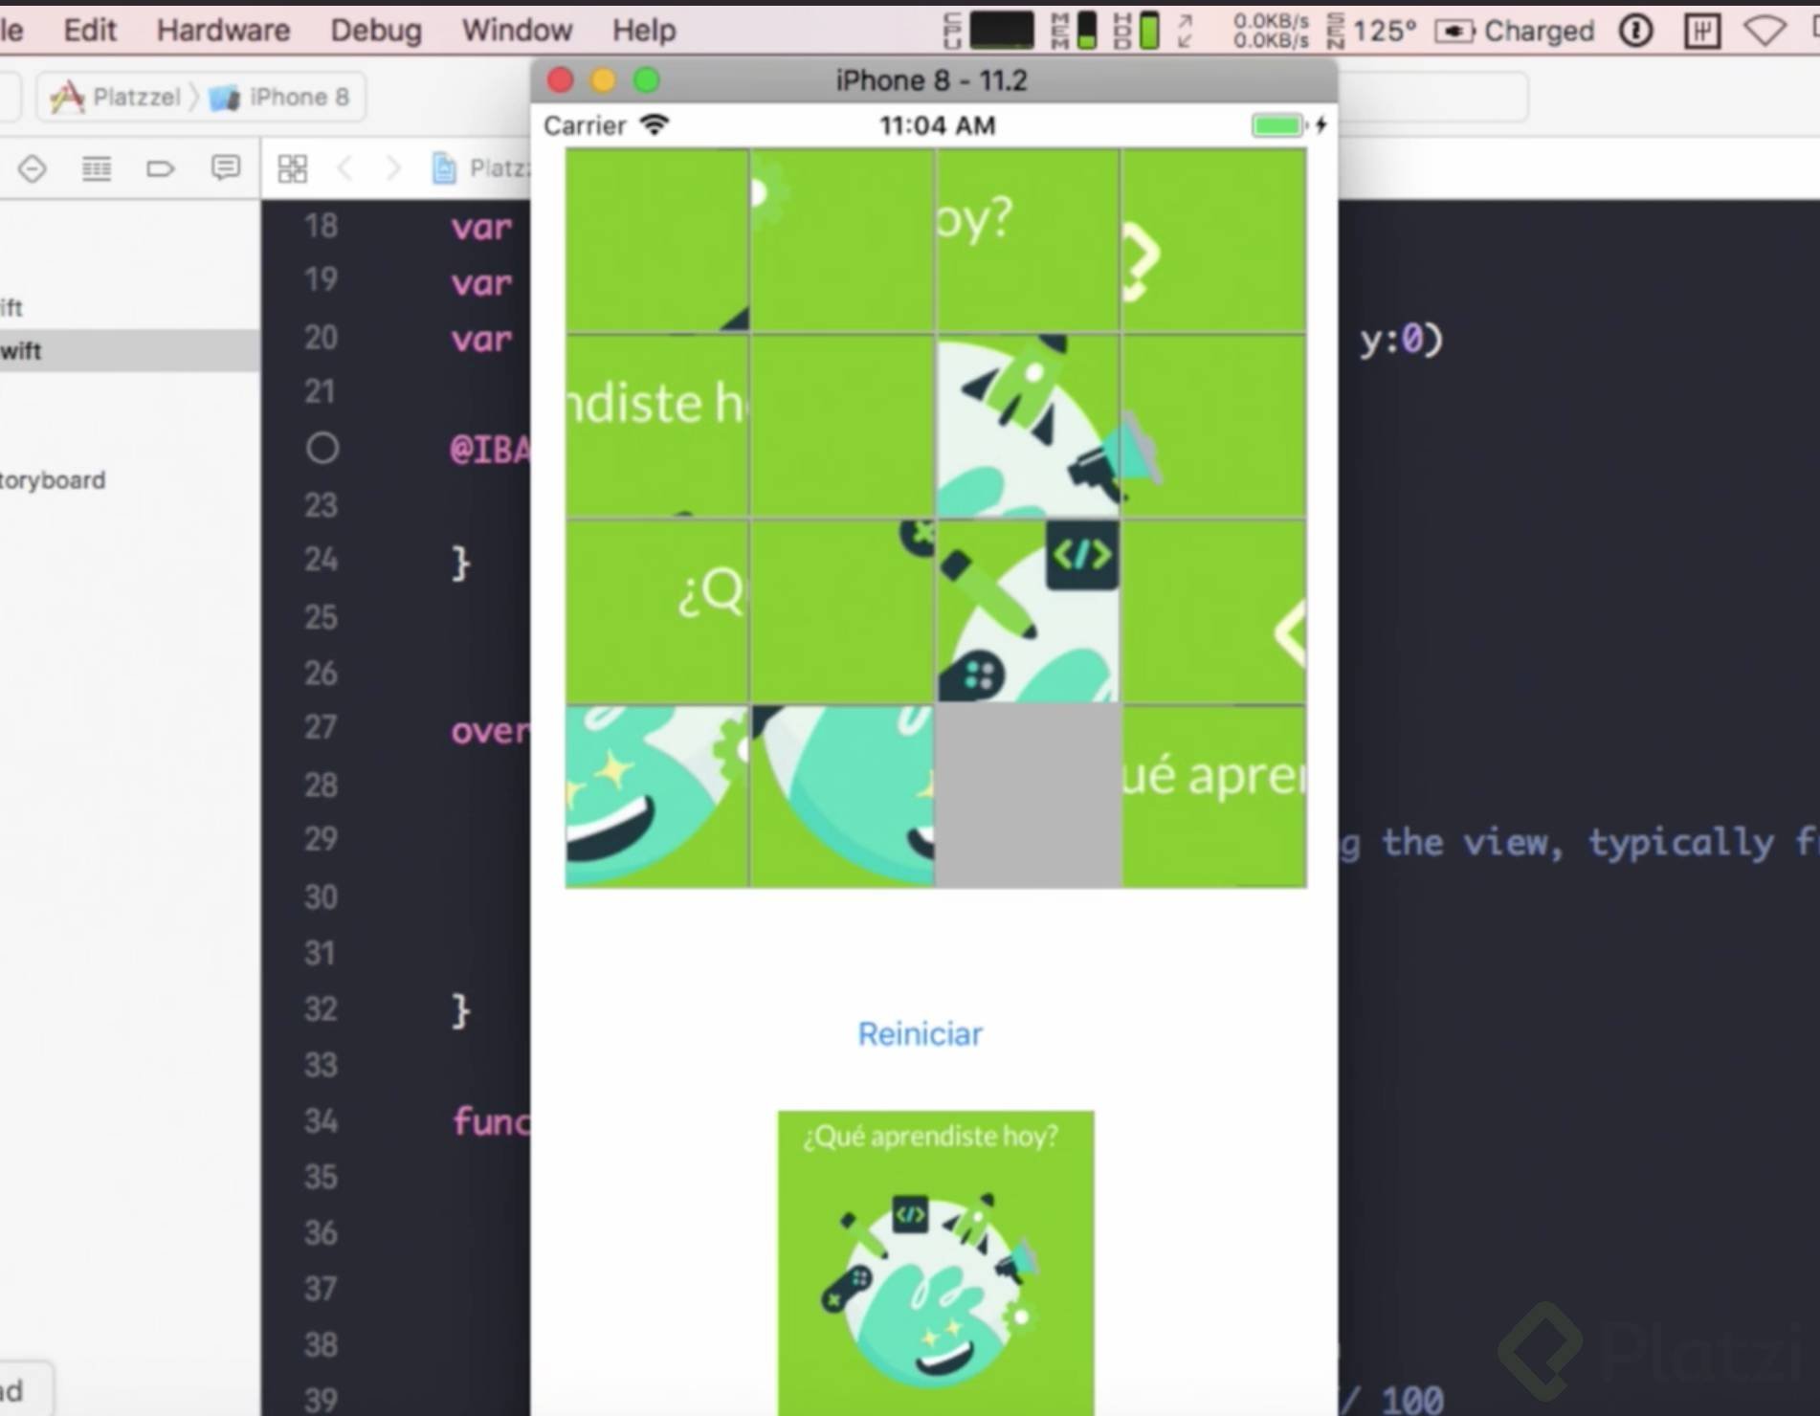1820x1416 pixels.
Task: Show the breakpoint navigator icon
Action: [x=161, y=168]
